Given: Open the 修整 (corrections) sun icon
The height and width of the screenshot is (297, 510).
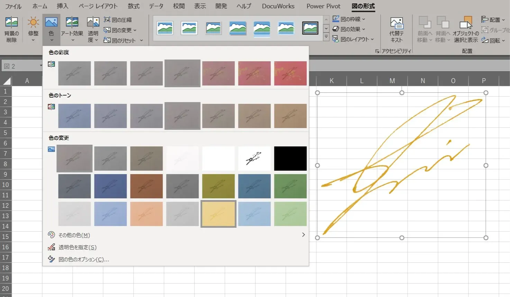Looking at the screenshot, I should click(33, 23).
